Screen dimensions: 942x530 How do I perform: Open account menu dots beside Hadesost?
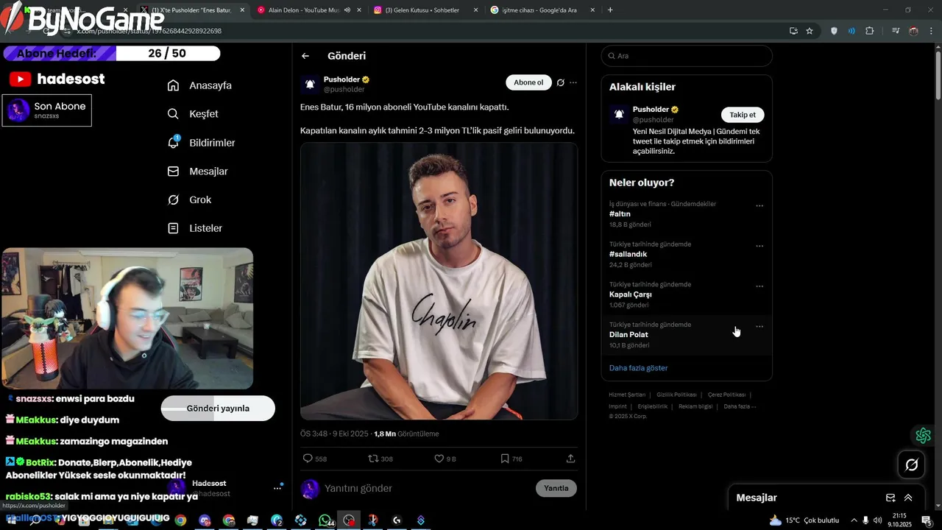277,487
